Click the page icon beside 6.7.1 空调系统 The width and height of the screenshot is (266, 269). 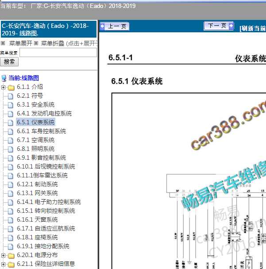tap(11, 141)
